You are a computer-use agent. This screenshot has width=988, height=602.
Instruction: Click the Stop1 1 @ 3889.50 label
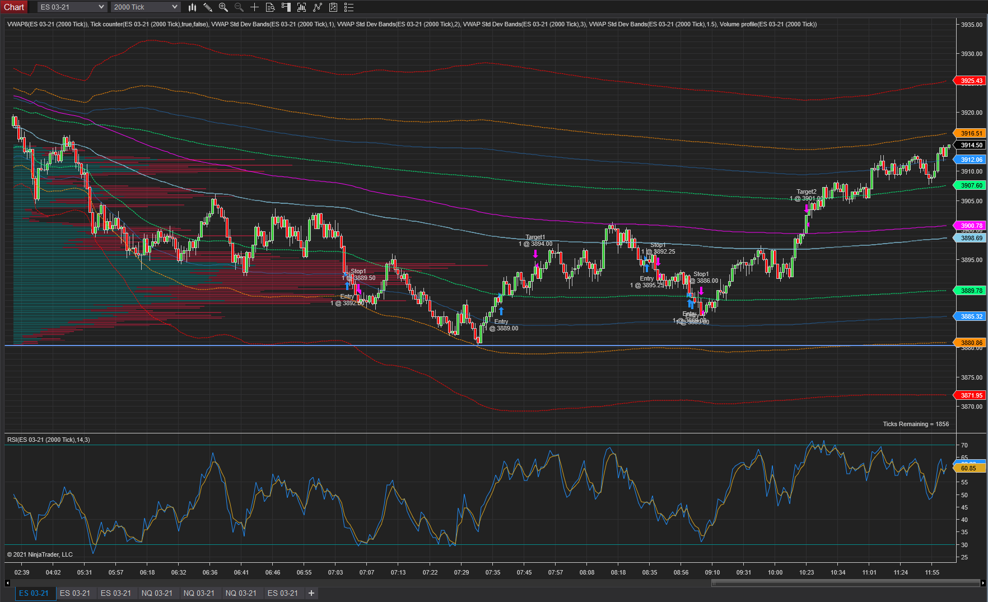(358, 274)
